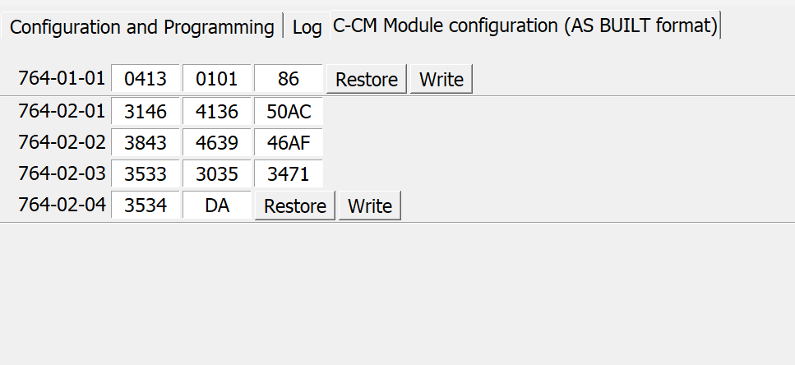This screenshot has height=365, width=795.
Task: Select the 0101 input field
Action: [x=217, y=79]
